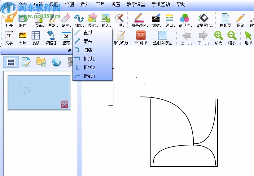Activate the 遮幕 screen curtain tool
Image resolution: width=254 pixels, height=176 pixels.
pyautogui.click(x=66, y=38)
